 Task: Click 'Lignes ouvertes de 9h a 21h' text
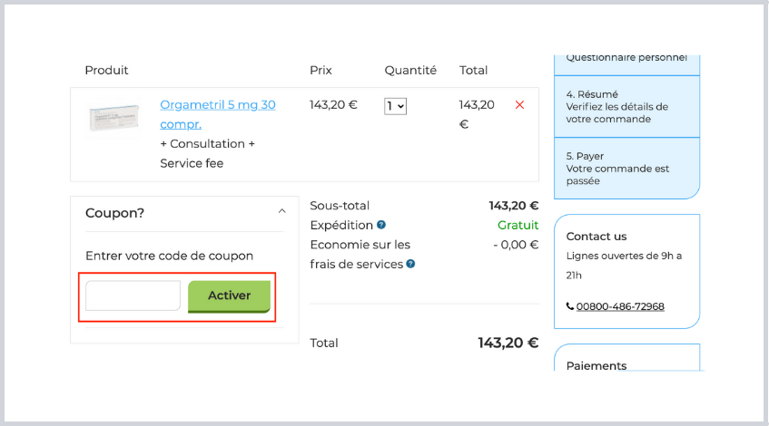(x=624, y=266)
